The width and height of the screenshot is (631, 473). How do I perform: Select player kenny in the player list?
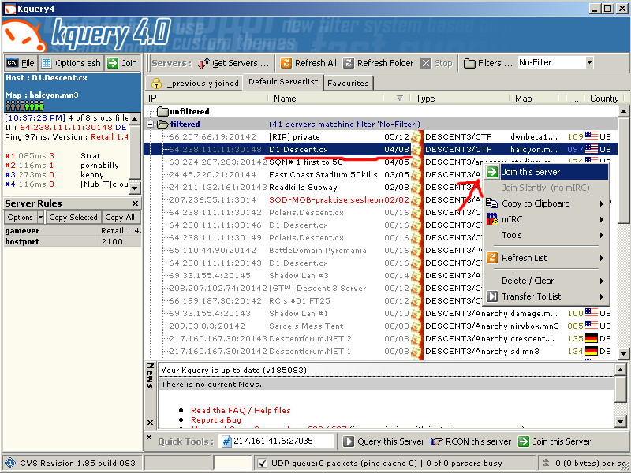pos(92,175)
